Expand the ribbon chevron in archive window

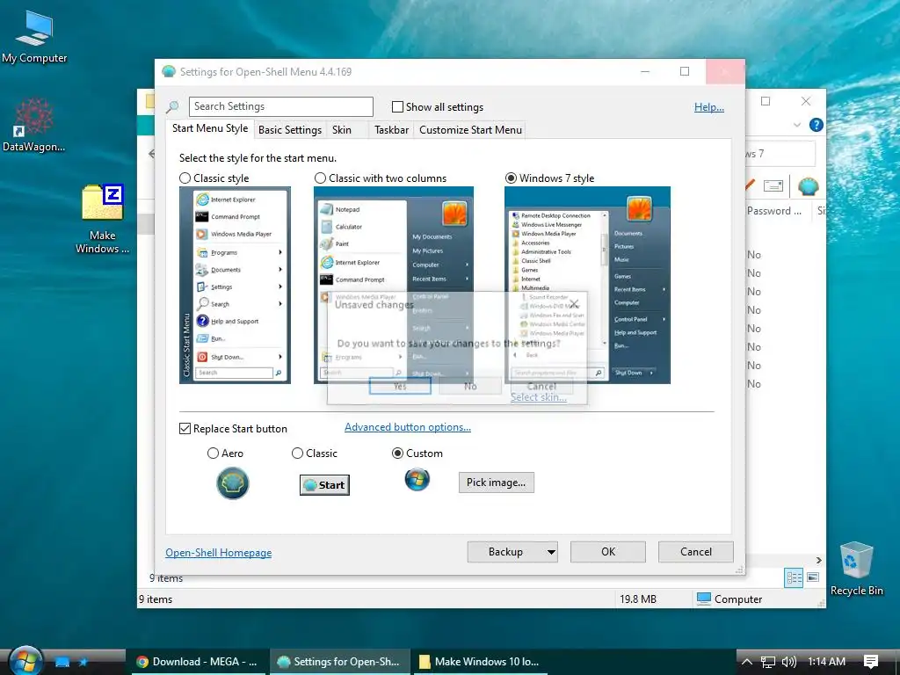pos(796,125)
